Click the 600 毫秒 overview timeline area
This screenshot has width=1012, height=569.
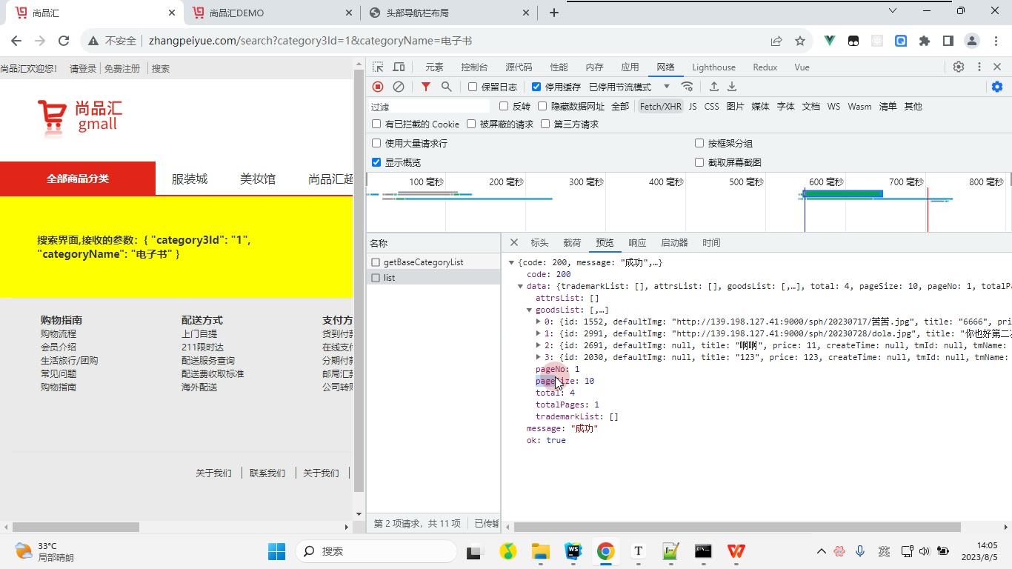click(x=825, y=182)
